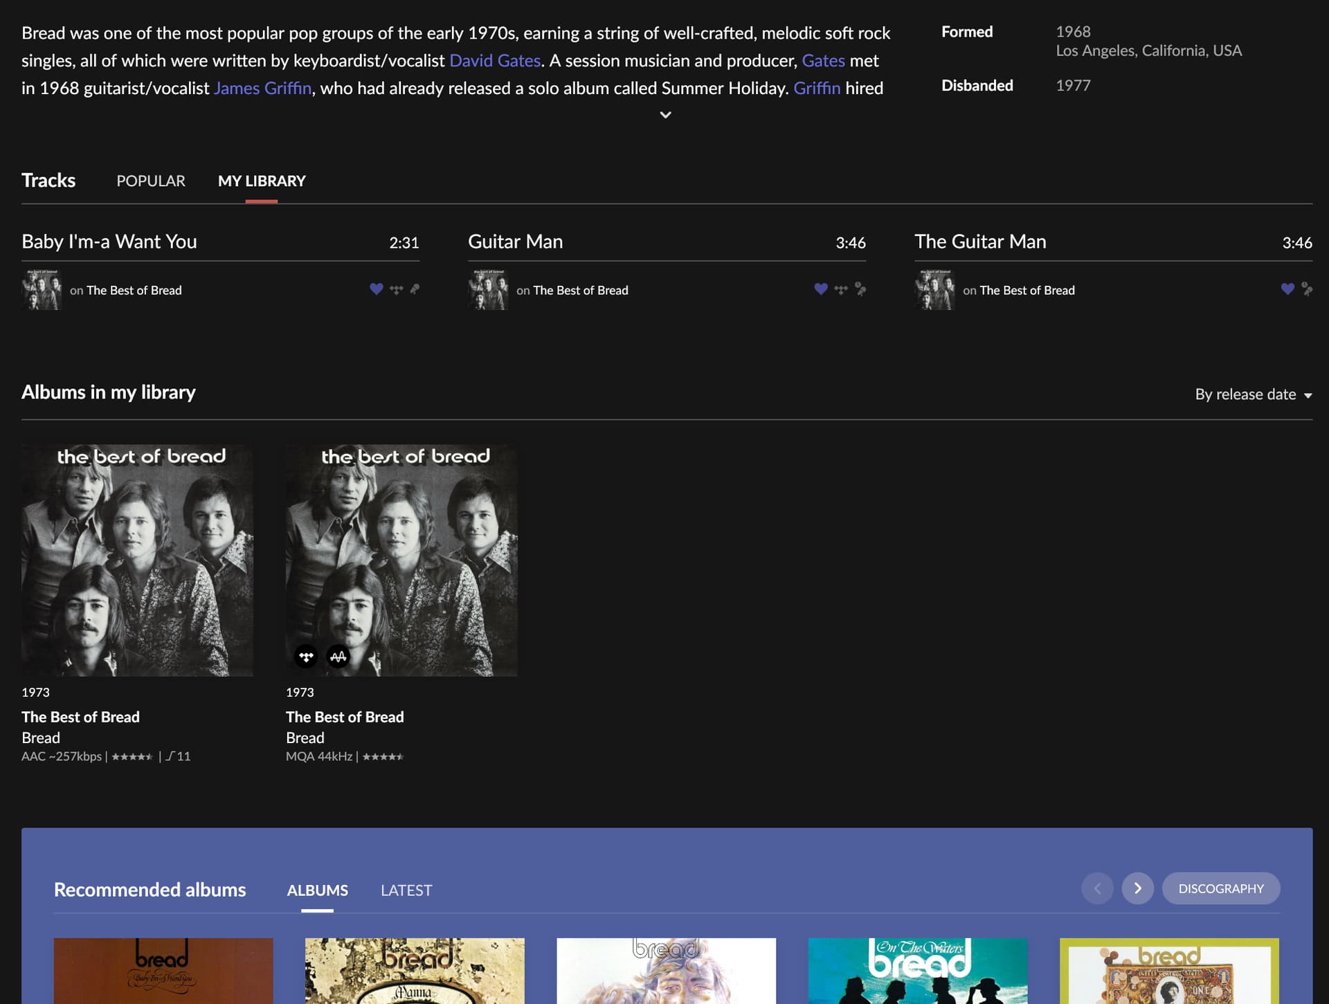This screenshot has height=1004, width=1329.
Task: Click the Gates link after 'producer,'
Action: click(x=823, y=61)
